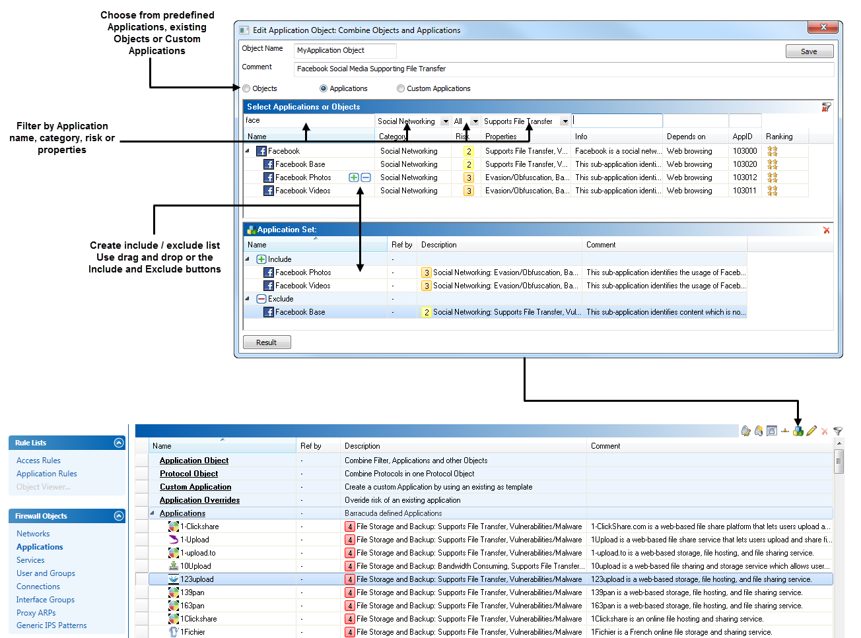
Task: Open Proxy ARPs under Firewall Objects
Action: click(36, 613)
